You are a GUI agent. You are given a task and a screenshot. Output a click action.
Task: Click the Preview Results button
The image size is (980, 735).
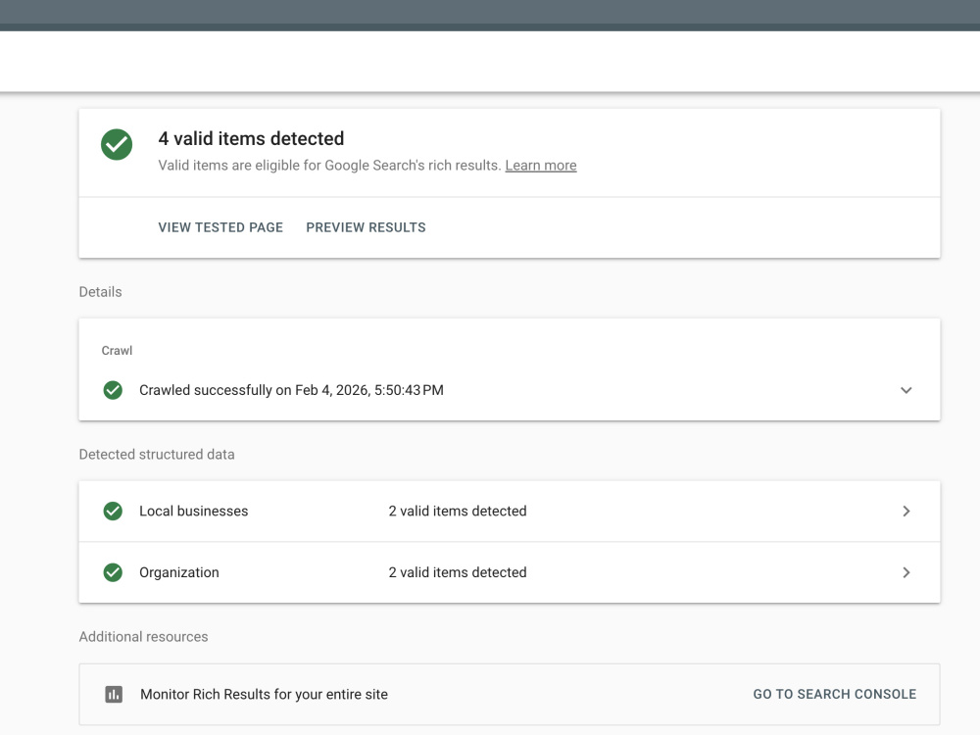tap(366, 227)
